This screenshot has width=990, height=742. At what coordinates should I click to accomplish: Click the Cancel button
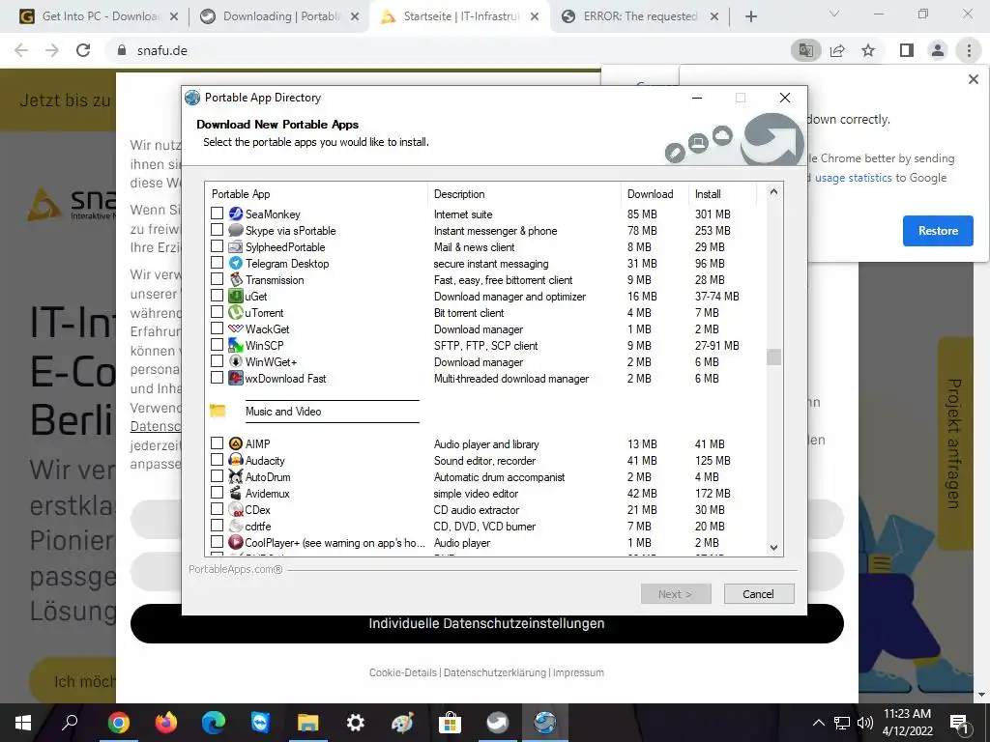(758, 594)
